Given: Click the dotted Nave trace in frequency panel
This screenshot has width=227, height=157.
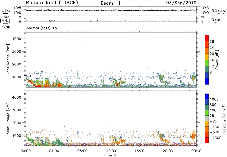Looking at the screenshot, I should [x=111, y=20].
